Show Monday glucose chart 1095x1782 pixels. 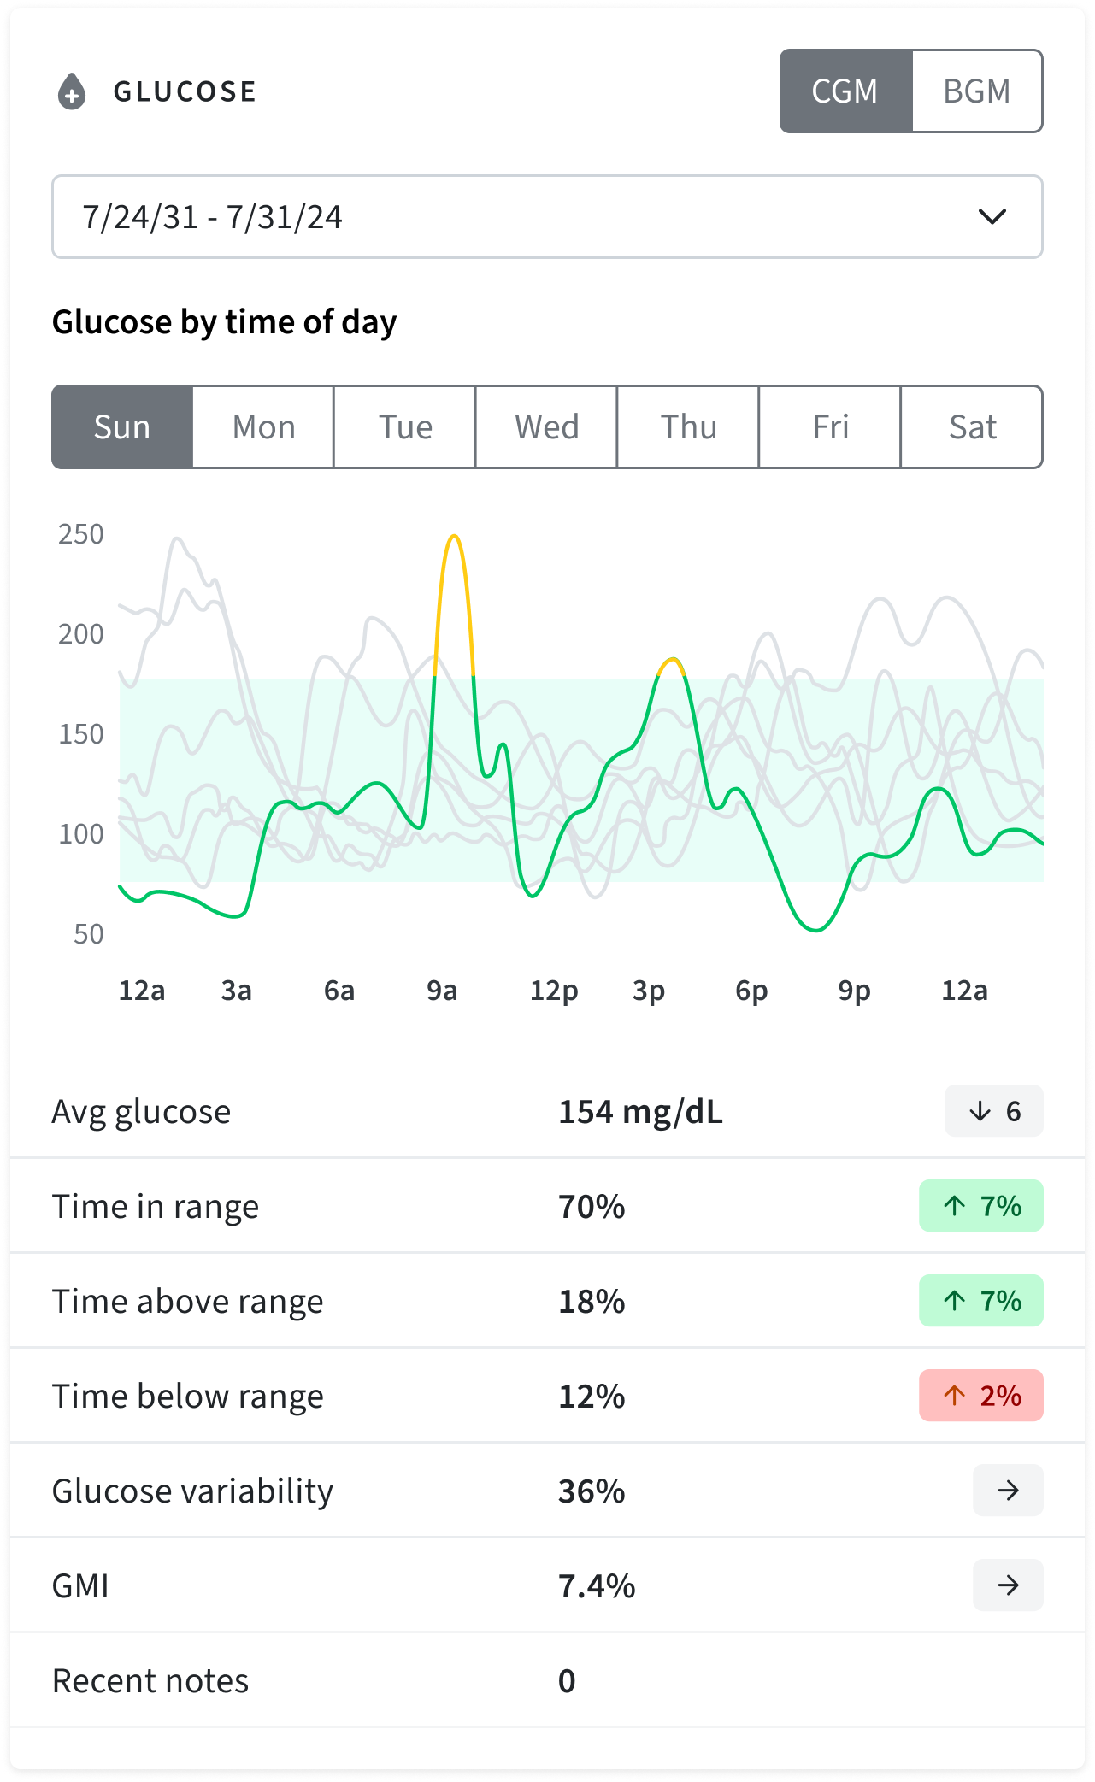pos(263,427)
